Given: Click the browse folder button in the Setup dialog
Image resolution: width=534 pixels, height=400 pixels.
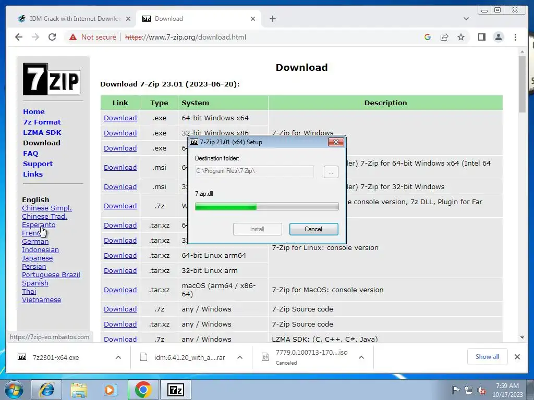Looking at the screenshot, I should click(x=331, y=172).
